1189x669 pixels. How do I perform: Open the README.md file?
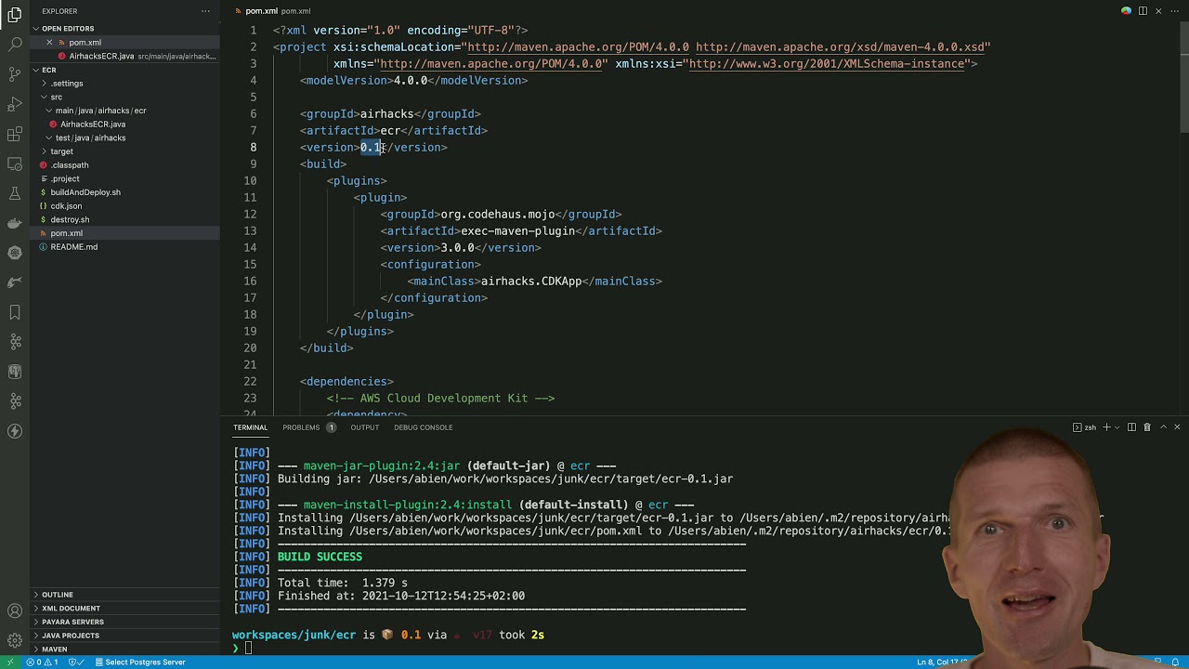73,247
